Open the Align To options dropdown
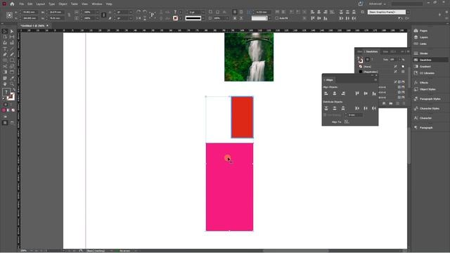Screen dimensions: 450x253 tap(347, 122)
